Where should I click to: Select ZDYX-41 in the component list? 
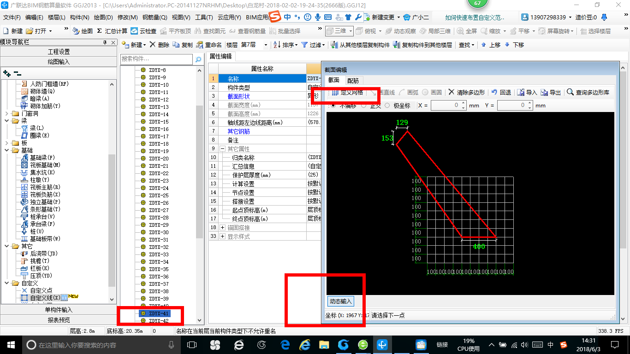(159, 313)
